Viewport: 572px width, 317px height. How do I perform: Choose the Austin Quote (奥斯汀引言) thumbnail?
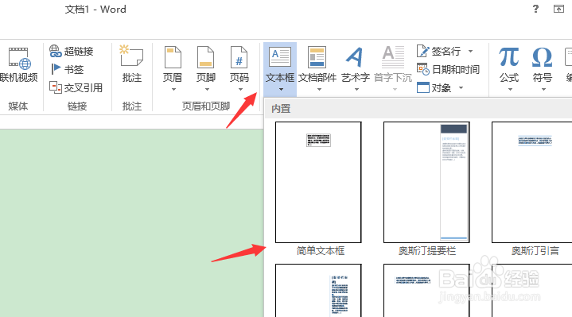532,182
